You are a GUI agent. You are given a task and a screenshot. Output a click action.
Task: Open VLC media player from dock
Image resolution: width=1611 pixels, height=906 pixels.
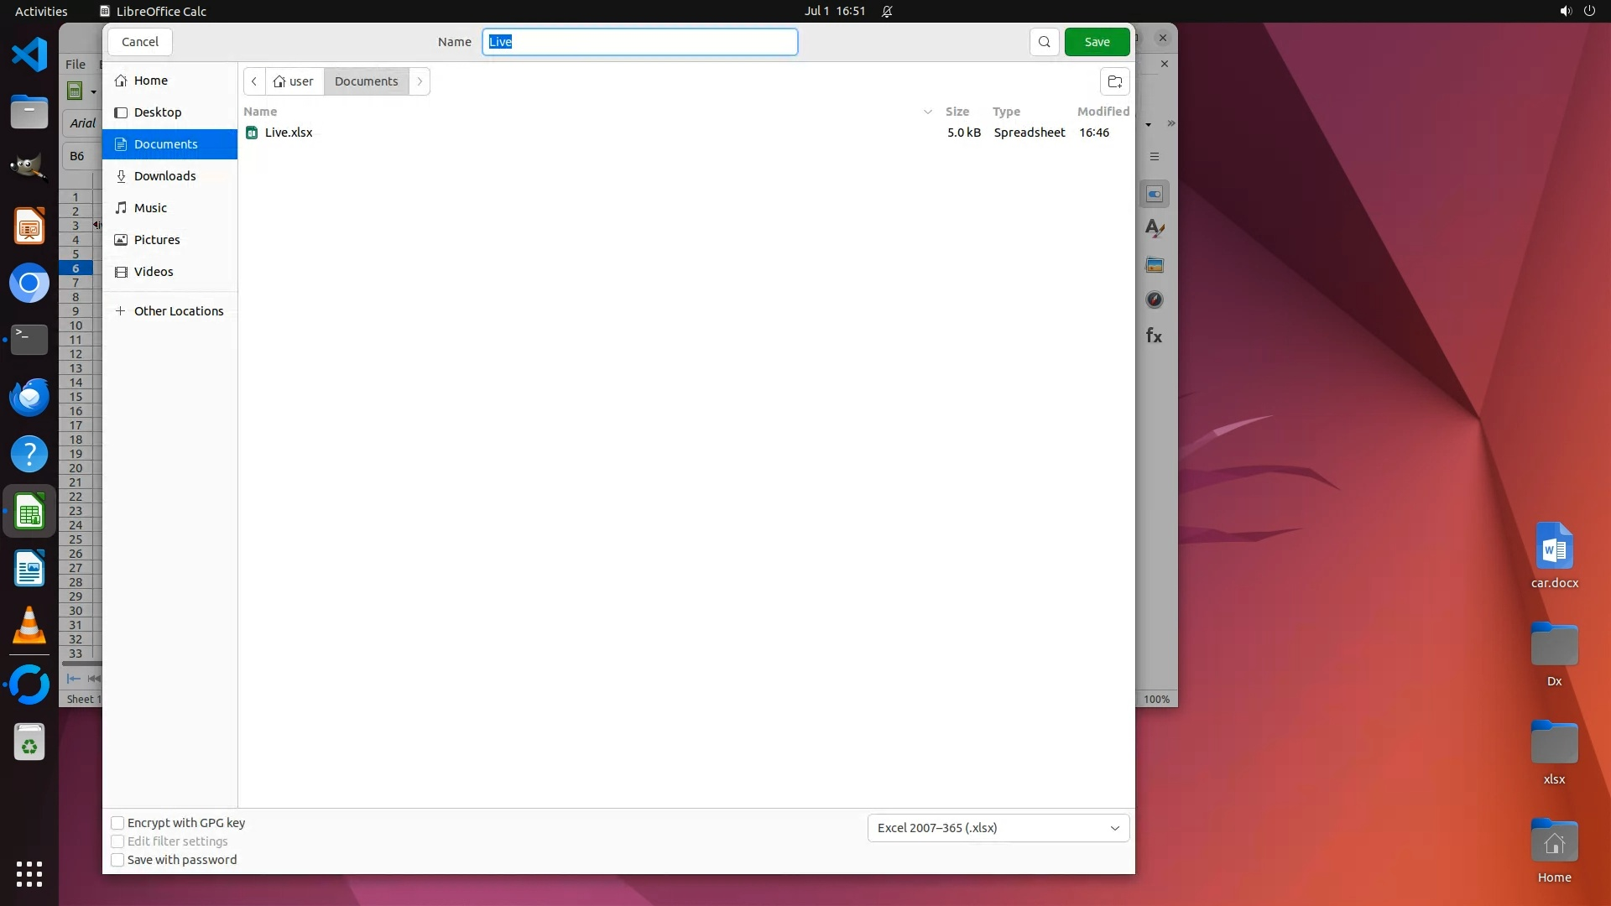pyautogui.click(x=29, y=626)
